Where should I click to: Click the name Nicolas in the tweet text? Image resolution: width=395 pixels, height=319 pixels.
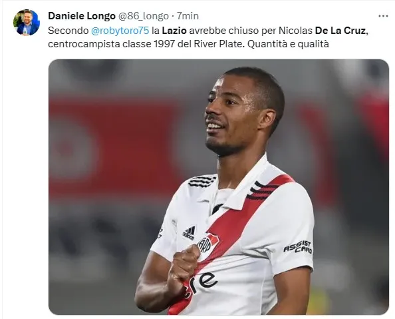point(295,31)
